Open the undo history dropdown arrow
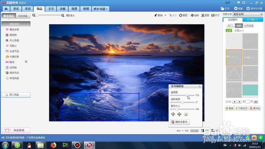This screenshot has width=265, height=149. point(165,15)
